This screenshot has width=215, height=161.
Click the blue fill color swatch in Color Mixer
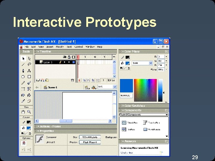coord(128,63)
